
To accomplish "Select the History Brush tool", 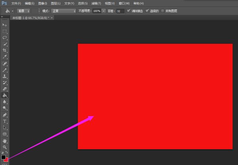I will click(x=4, y=82).
